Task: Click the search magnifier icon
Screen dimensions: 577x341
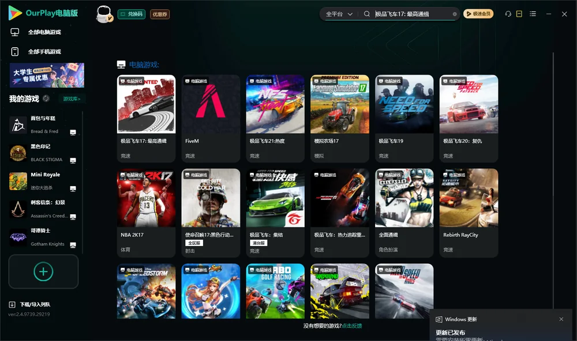Action: pos(367,14)
